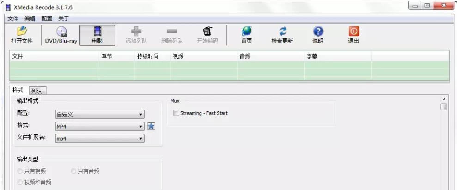This screenshot has height=190, width=457.
Task: Open the 配置 dropdown showing 自定义
Action: tap(100, 115)
